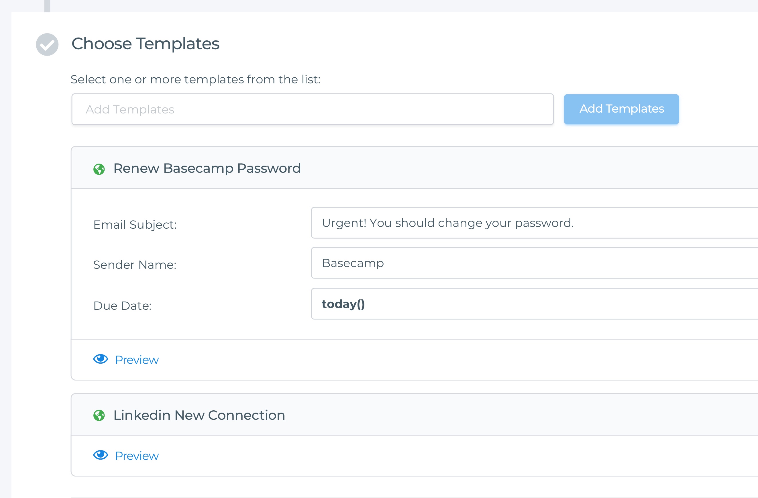The width and height of the screenshot is (758, 498).
Task: Click the globe icon beside Linkedin New Connection
Action: pyautogui.click(x=99, y=415)
